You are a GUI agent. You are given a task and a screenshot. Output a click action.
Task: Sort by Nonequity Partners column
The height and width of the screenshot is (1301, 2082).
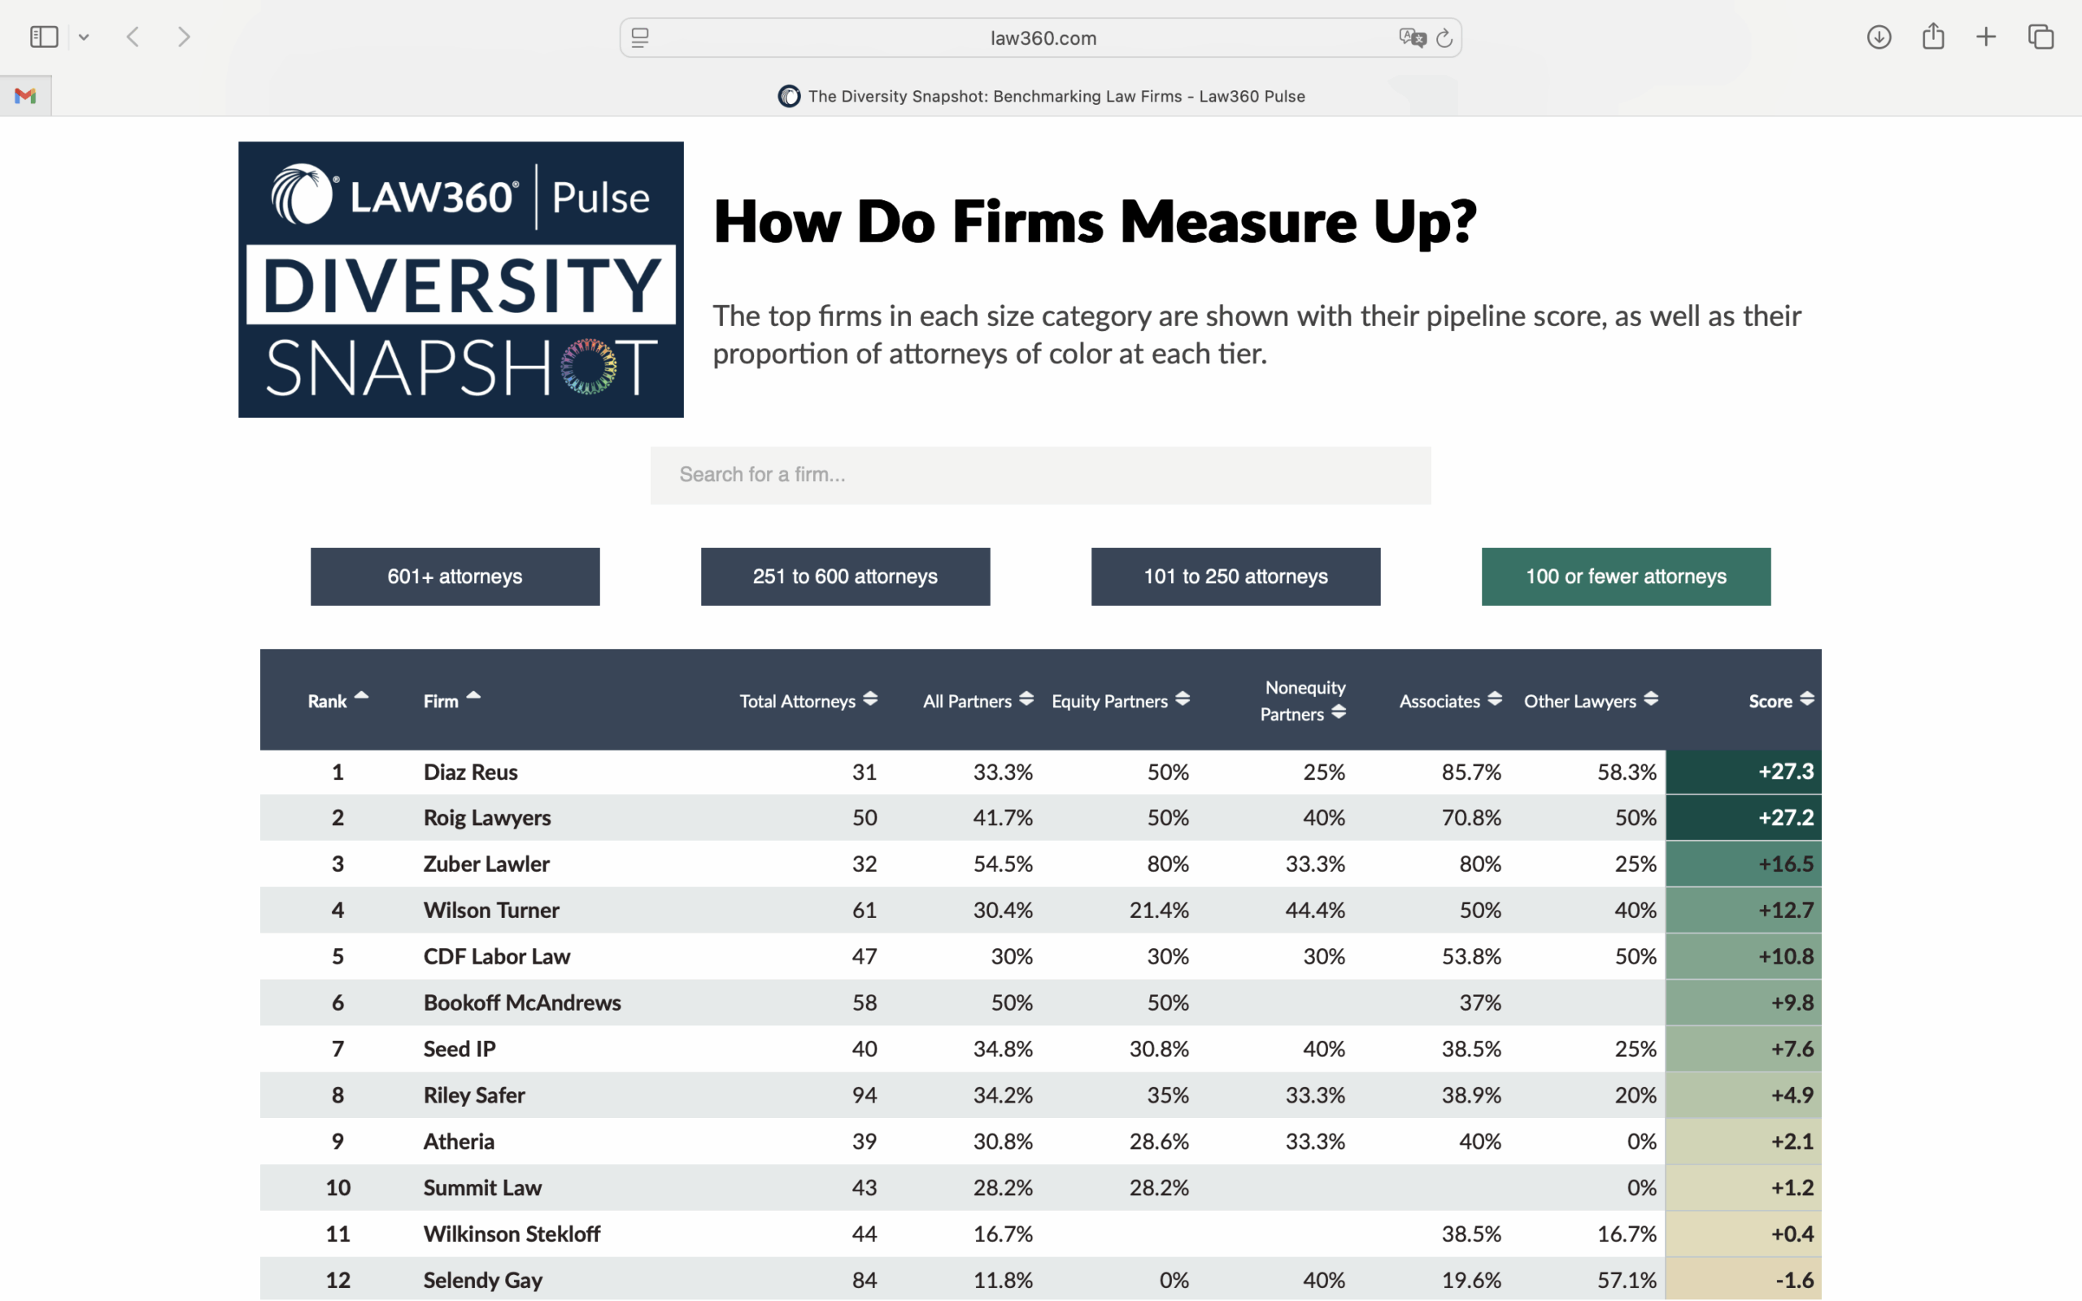(1304, 700)
